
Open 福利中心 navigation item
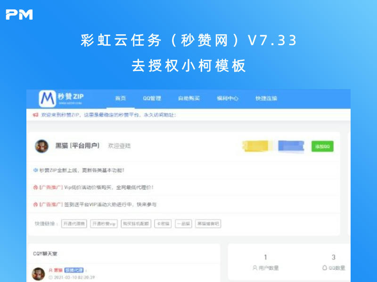tap(227, 98)
